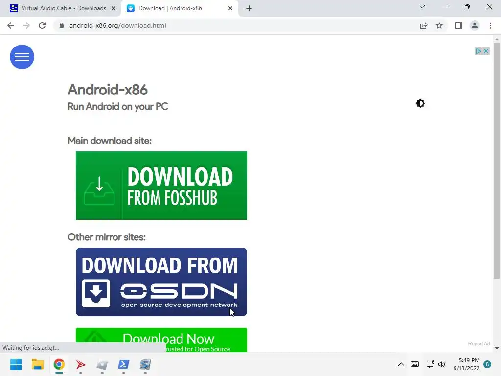This screenshot has width=501, height=376.
Task: Open the red arrow app in taskbar
Action: pyautogui.click(x=81, y=364)
